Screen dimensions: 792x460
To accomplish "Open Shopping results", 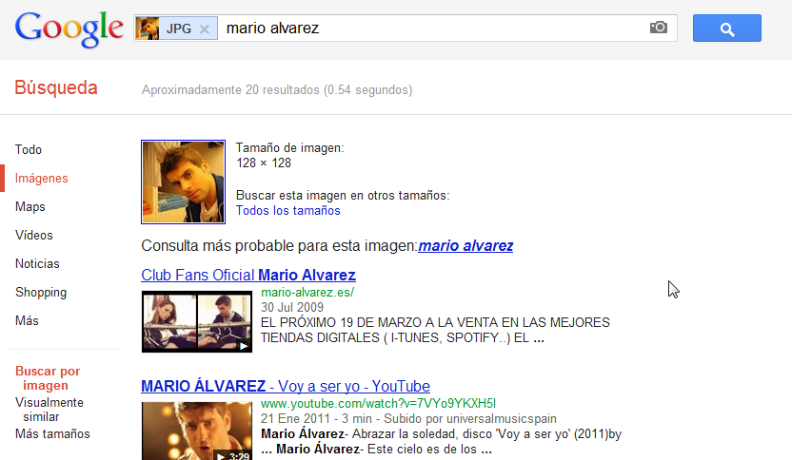I will (41, 292).
